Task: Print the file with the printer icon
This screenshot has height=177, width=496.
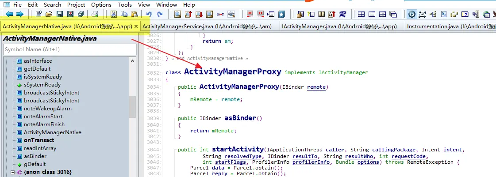Action: click(95, 14)
